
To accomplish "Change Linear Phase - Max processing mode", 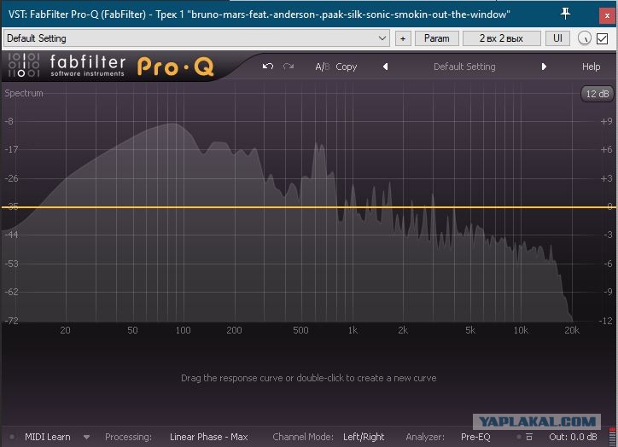I will [209, 437].
